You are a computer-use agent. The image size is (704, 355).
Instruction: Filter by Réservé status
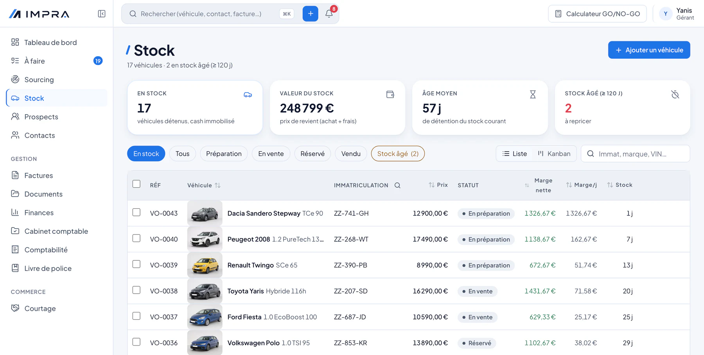(312, 154)
